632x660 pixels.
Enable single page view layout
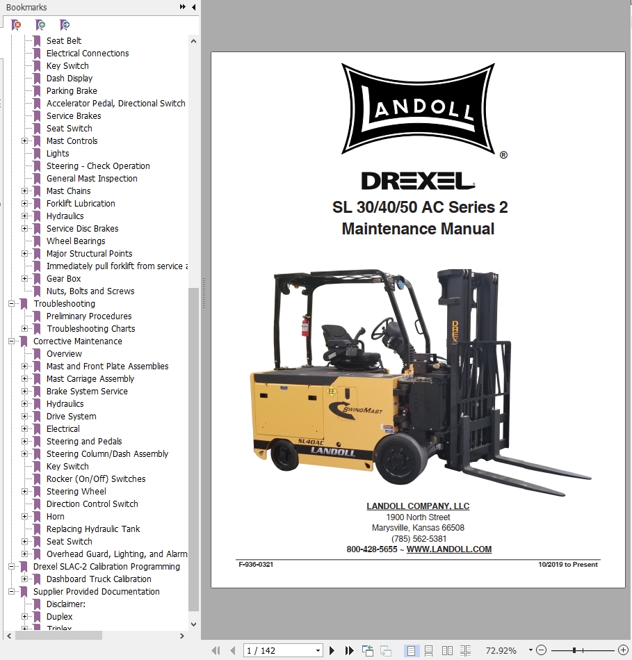pyautogui.click(x=411, y=651)
